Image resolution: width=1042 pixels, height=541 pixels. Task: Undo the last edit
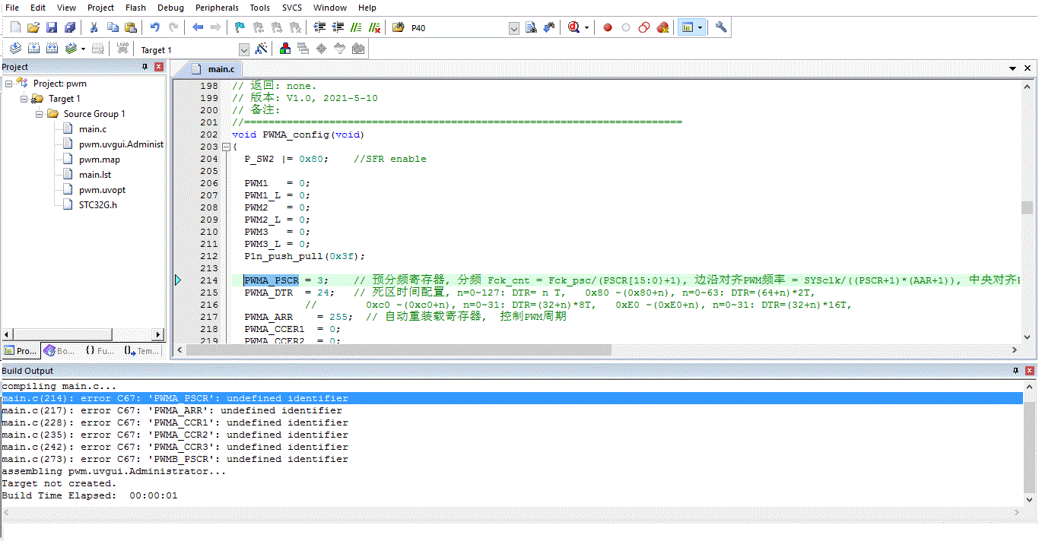[x=154, y=27]
